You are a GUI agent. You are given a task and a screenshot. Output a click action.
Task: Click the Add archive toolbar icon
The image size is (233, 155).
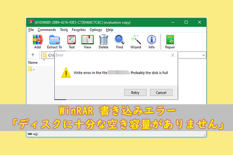click(37, 42)
